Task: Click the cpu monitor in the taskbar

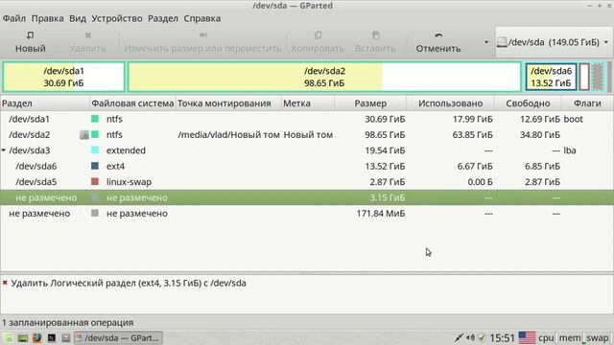Action: 546,338
